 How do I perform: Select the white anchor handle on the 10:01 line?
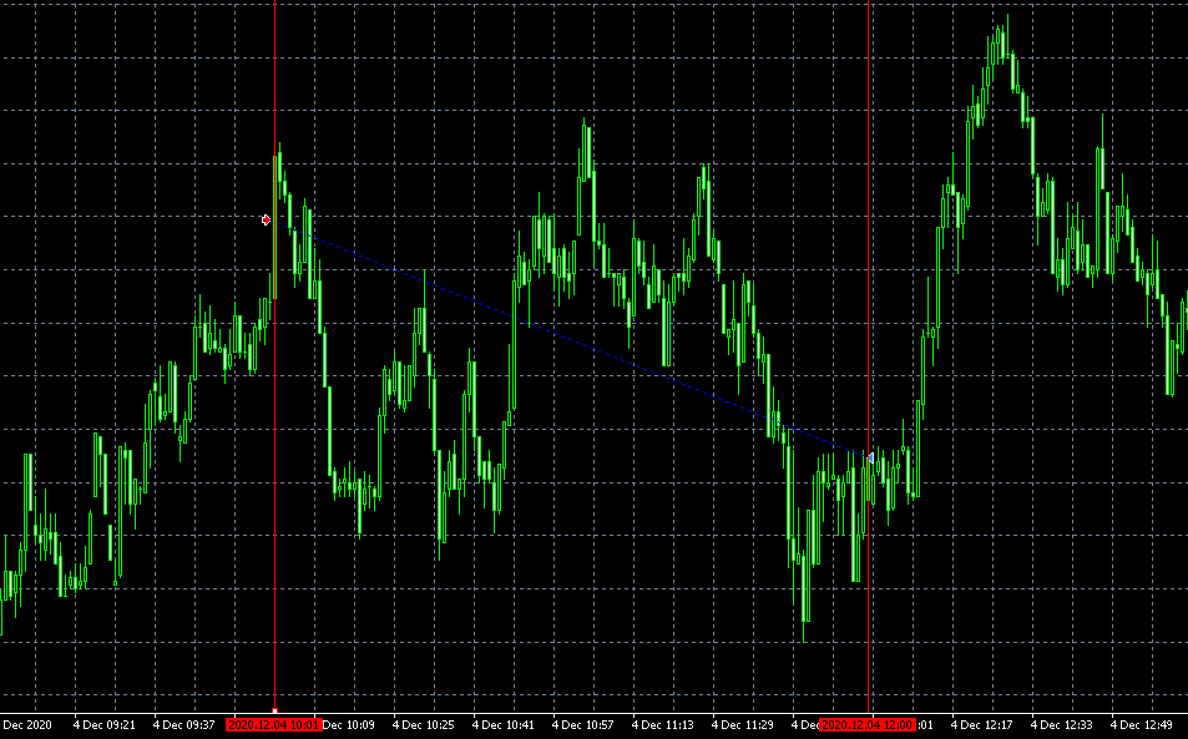click(x=275, y=710)
